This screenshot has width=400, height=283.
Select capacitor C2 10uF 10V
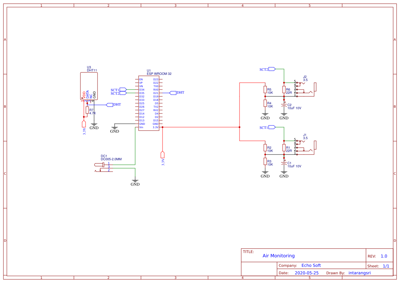[284, 104]
